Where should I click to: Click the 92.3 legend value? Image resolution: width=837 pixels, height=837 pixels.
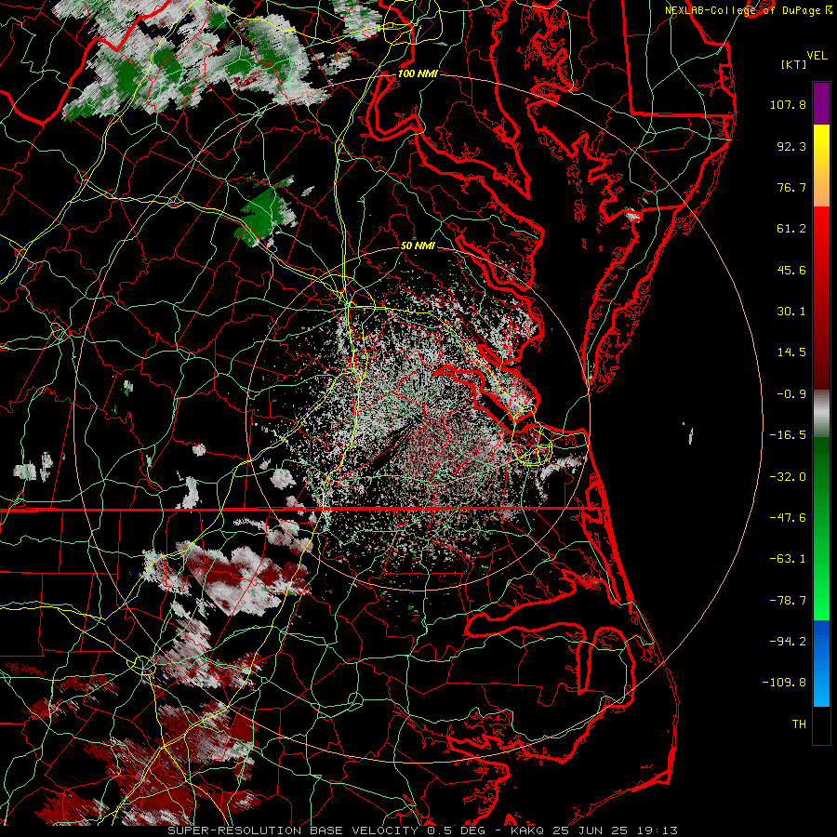791,146
